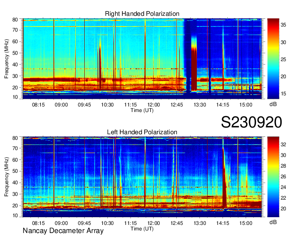Click the dB label under the upper colorbar
The width and height of the screenshot is (291, 236).
tap(273, 104)
